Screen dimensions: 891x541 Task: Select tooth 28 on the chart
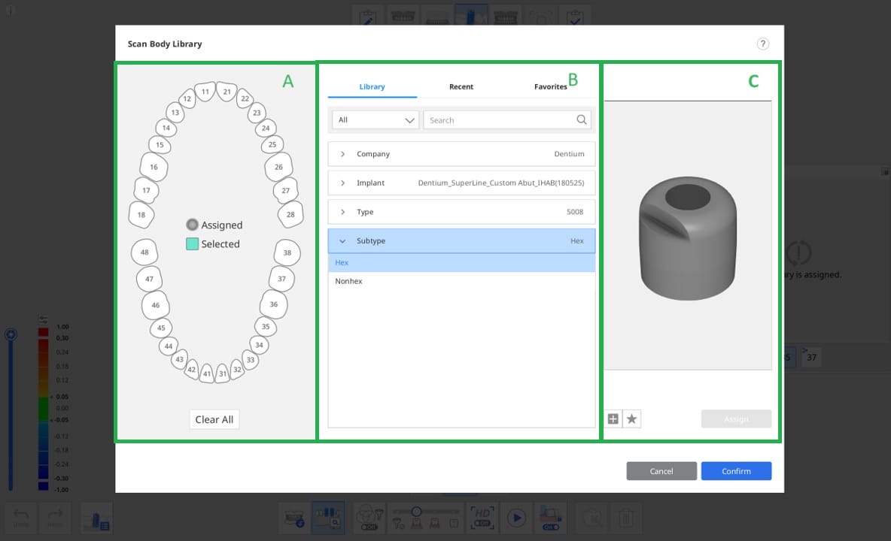tap(290, 214)
